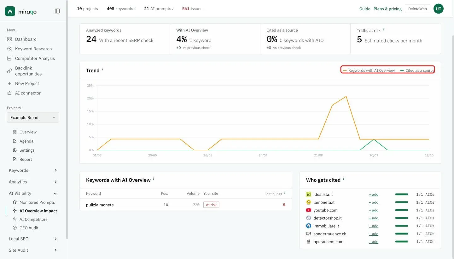Click the Traffic at risk info icon
The width and height of the screenshot is (454, 259).
tap(383, 29)
